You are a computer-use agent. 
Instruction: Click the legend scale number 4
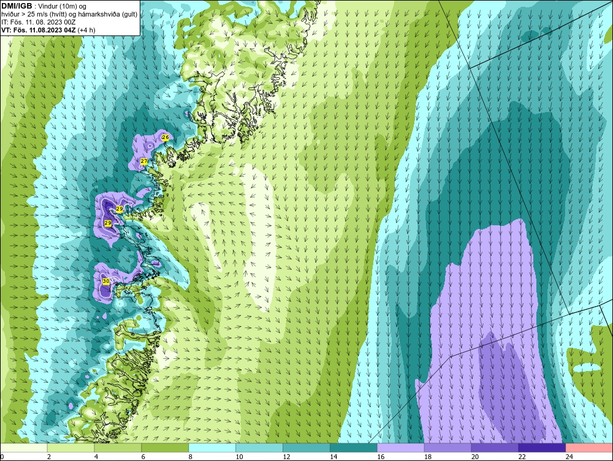click(96, 457)
